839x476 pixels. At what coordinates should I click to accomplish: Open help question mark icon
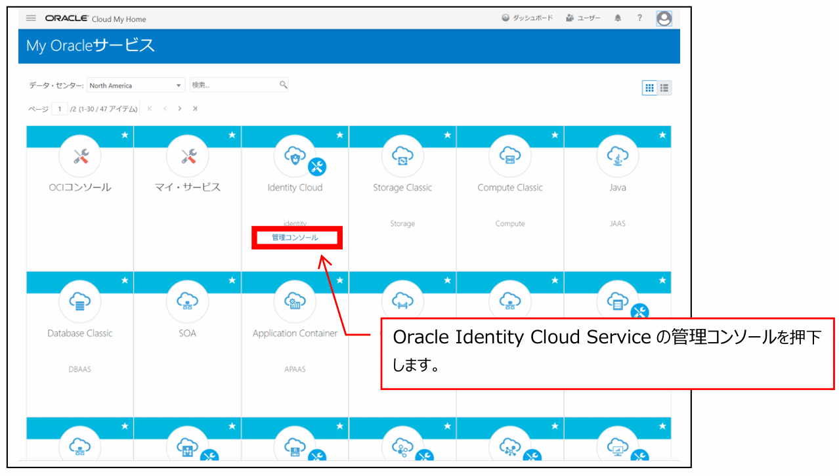click(x=640, y=18)
